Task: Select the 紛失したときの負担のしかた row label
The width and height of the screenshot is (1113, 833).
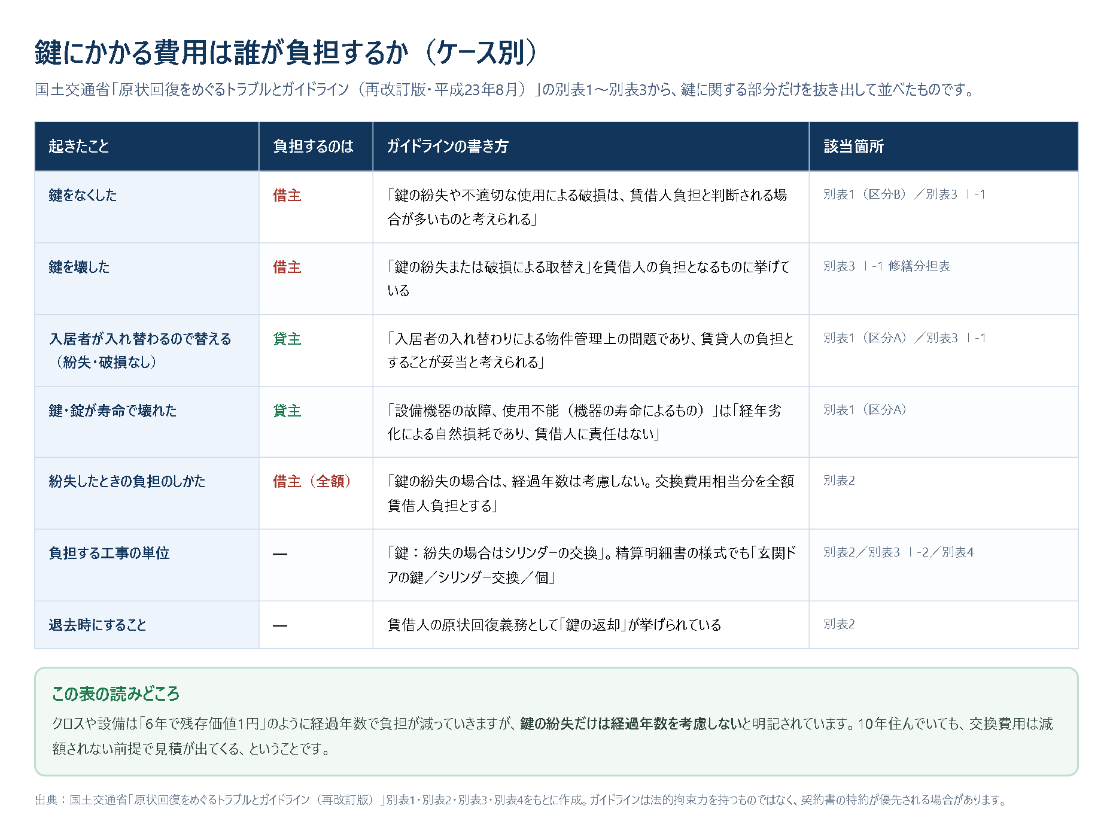Action: [x=127, y=481]
